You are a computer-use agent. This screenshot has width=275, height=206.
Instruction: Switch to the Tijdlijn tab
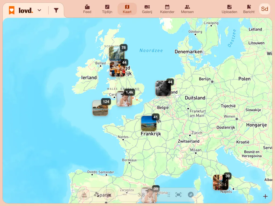pos(107,9)
